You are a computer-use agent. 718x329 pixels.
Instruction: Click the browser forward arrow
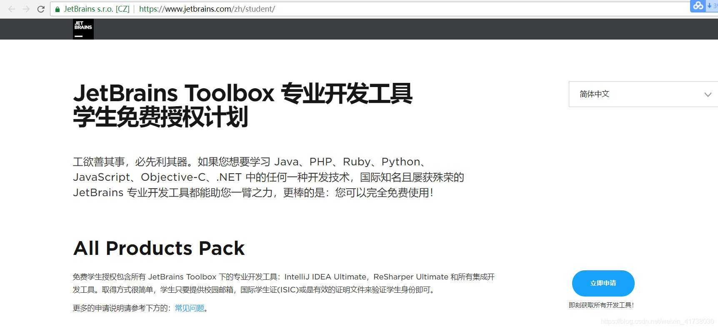click(x=26, y=9)
